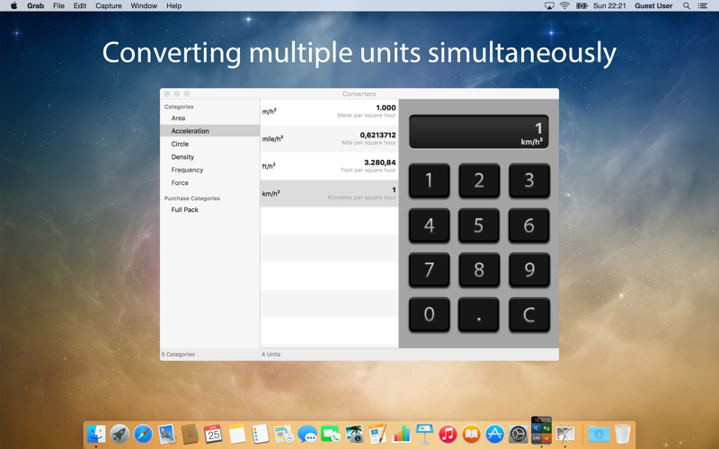This screenshot has width=719, height=449.
Task: Open iTunes music icon in dock
Action: tap(448, 434)
